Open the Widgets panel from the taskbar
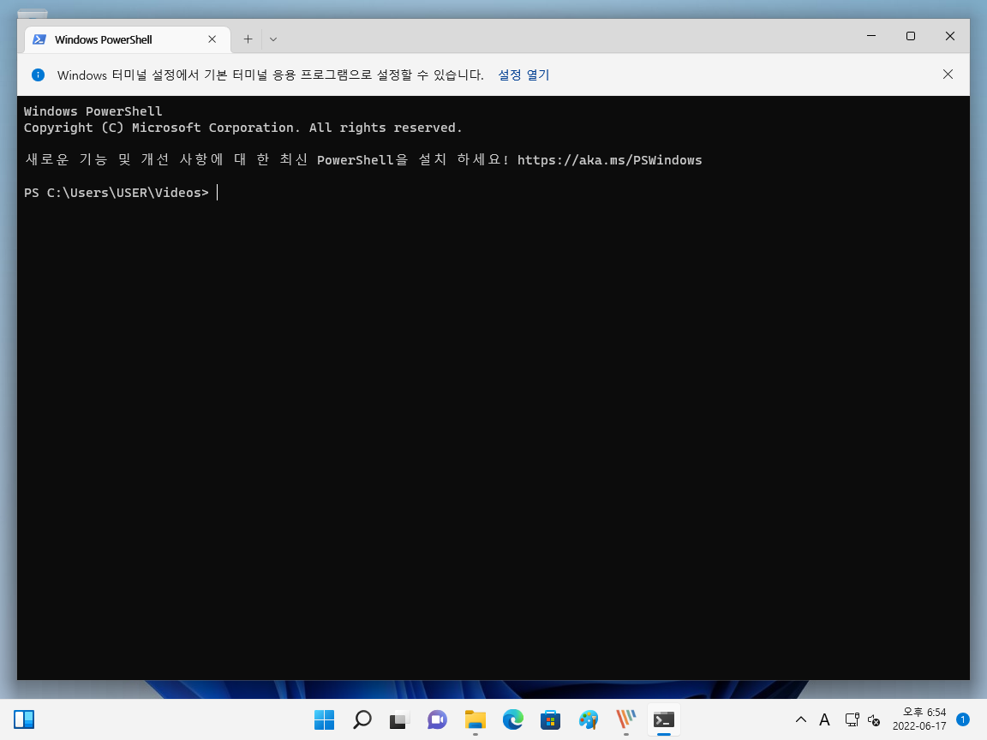The height and width of the screenshot is (740, 987). (x=24, y=719)
